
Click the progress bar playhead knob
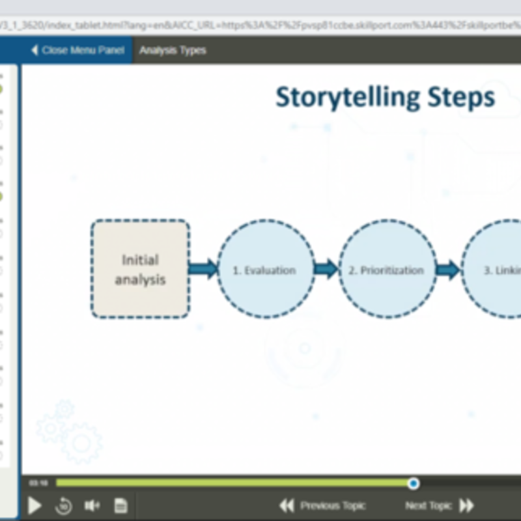tap(414, 483)
